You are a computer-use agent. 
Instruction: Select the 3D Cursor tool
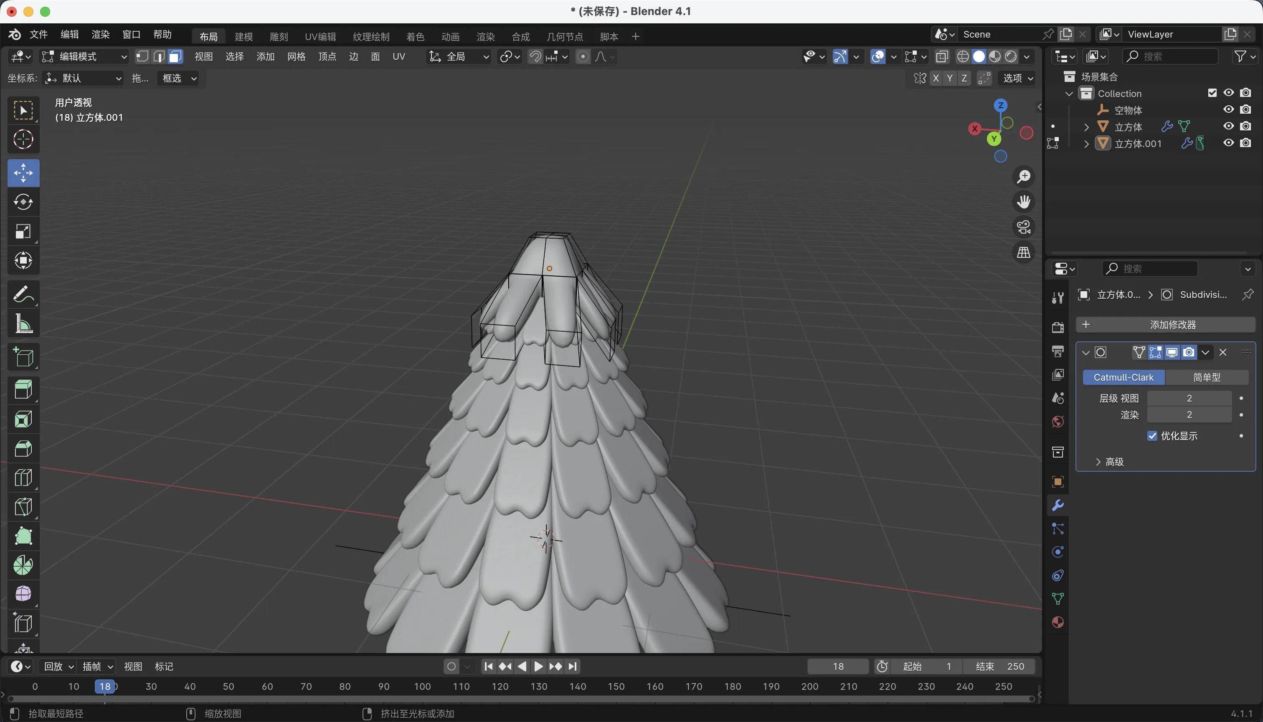tap(23, 140)
